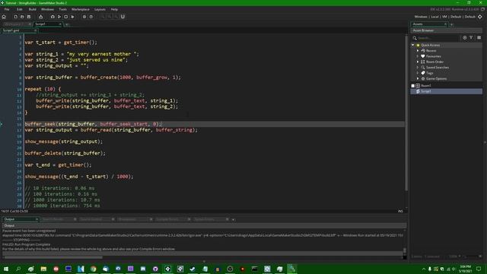Save project with the disk icon
Viewport: 487px width, 274px height.
(29, 17)
